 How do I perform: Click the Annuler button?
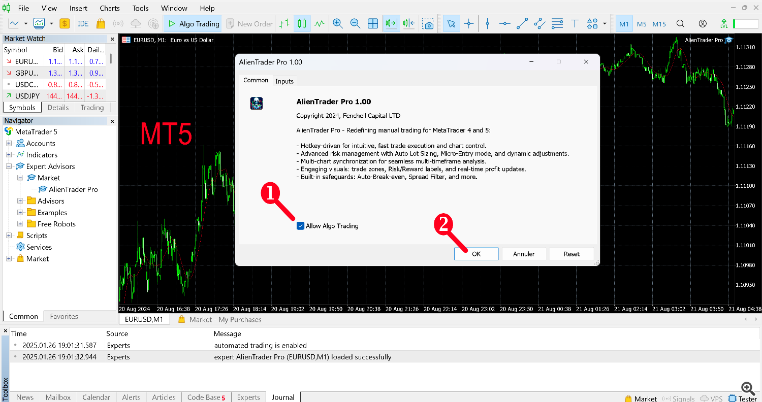click(x=524, y=254)
